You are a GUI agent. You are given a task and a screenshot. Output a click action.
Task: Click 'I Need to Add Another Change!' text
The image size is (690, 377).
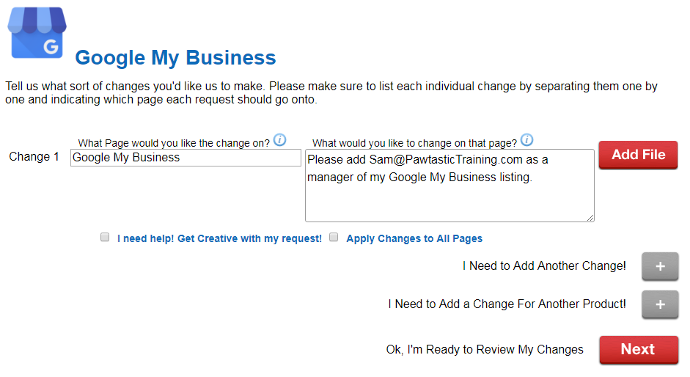544,266
